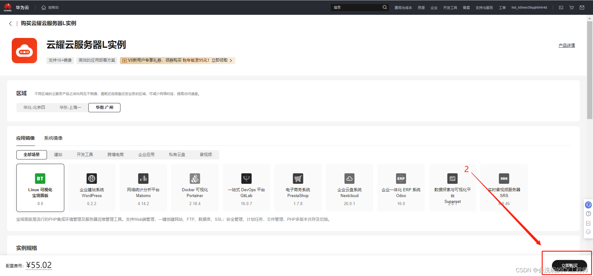Select the 华北-北京四 region
Screen dimensions: 593x276
(x=34, y=108)
